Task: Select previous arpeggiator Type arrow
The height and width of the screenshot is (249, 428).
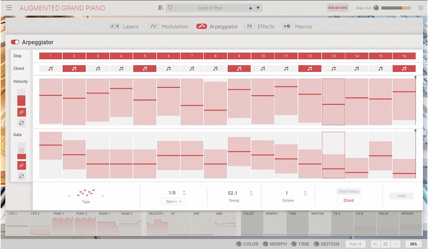Action: coord(69,196)
